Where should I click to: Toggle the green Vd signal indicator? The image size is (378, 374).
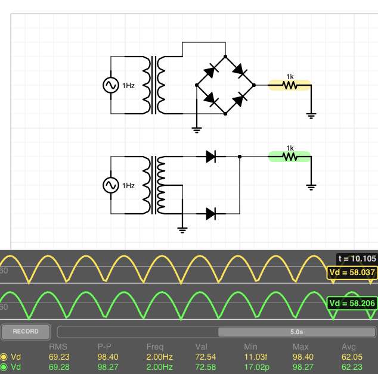[4, 367]
